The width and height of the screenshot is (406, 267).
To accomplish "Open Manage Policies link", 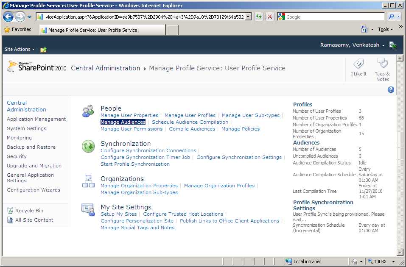I will 240,129.
